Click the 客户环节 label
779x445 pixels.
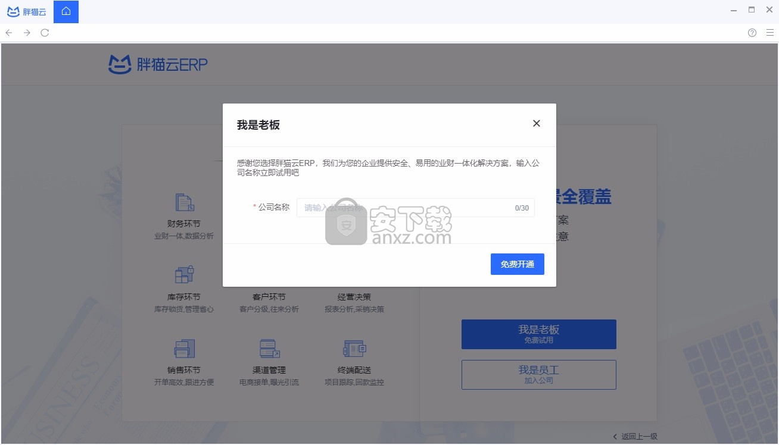coord(269,297)
